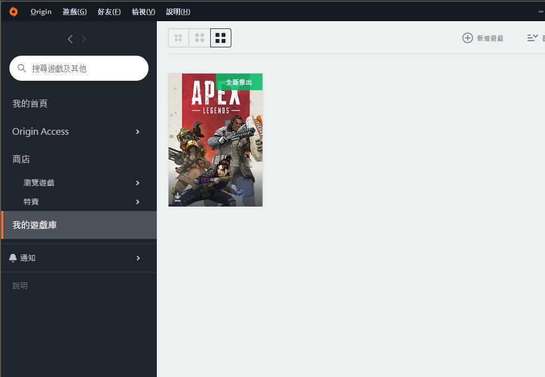Switch to small tile view
The height and width of the screenshot is (377, 545).
pos(179,38)
